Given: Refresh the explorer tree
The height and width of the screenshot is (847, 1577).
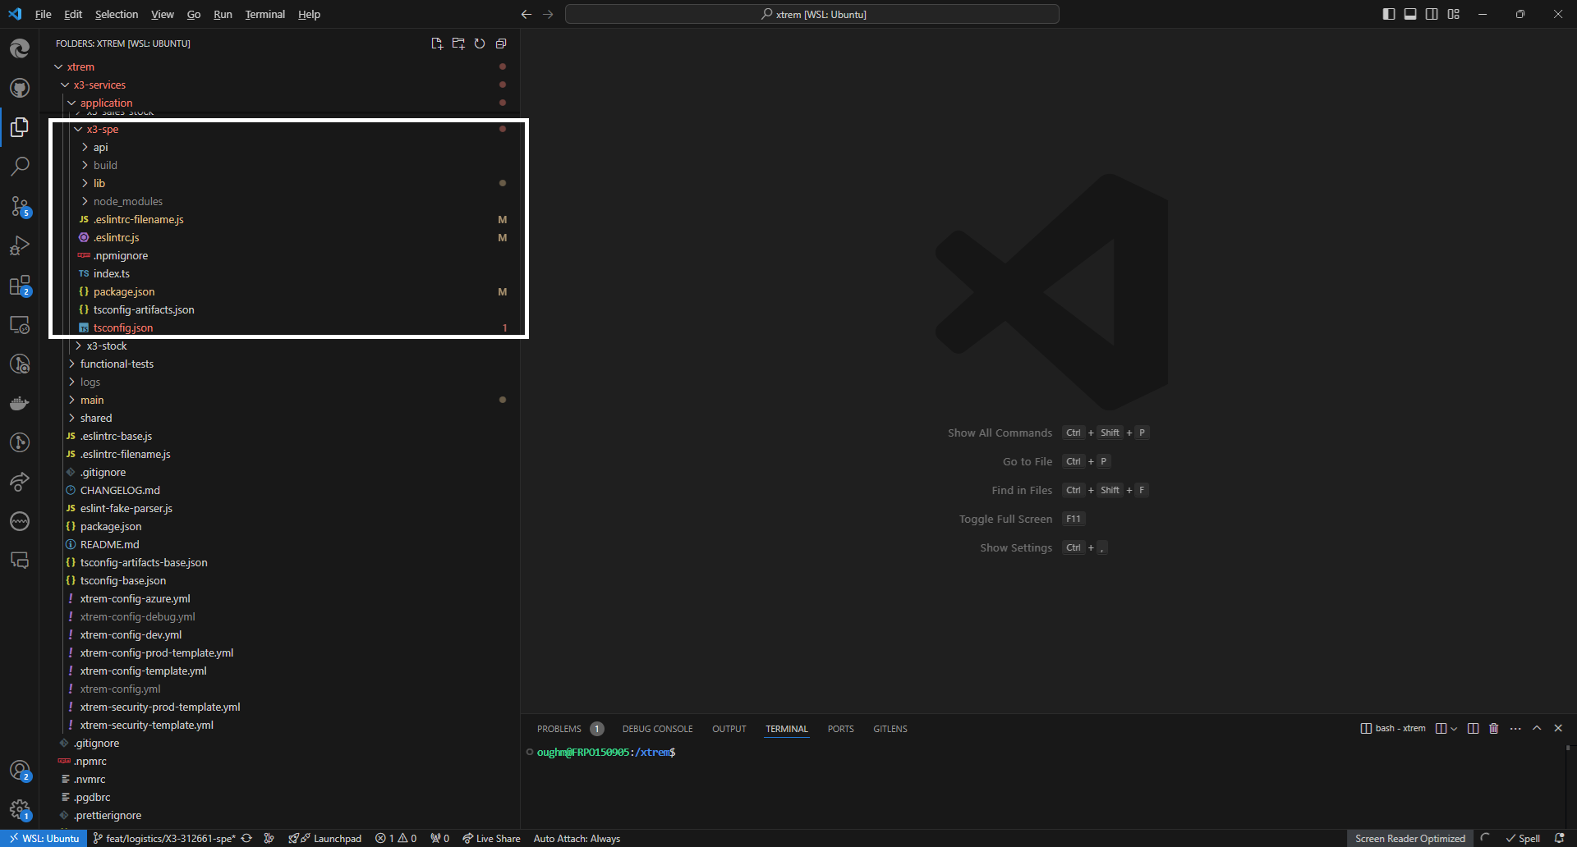Looking at the screenshot, I should [x=480, y=43].
